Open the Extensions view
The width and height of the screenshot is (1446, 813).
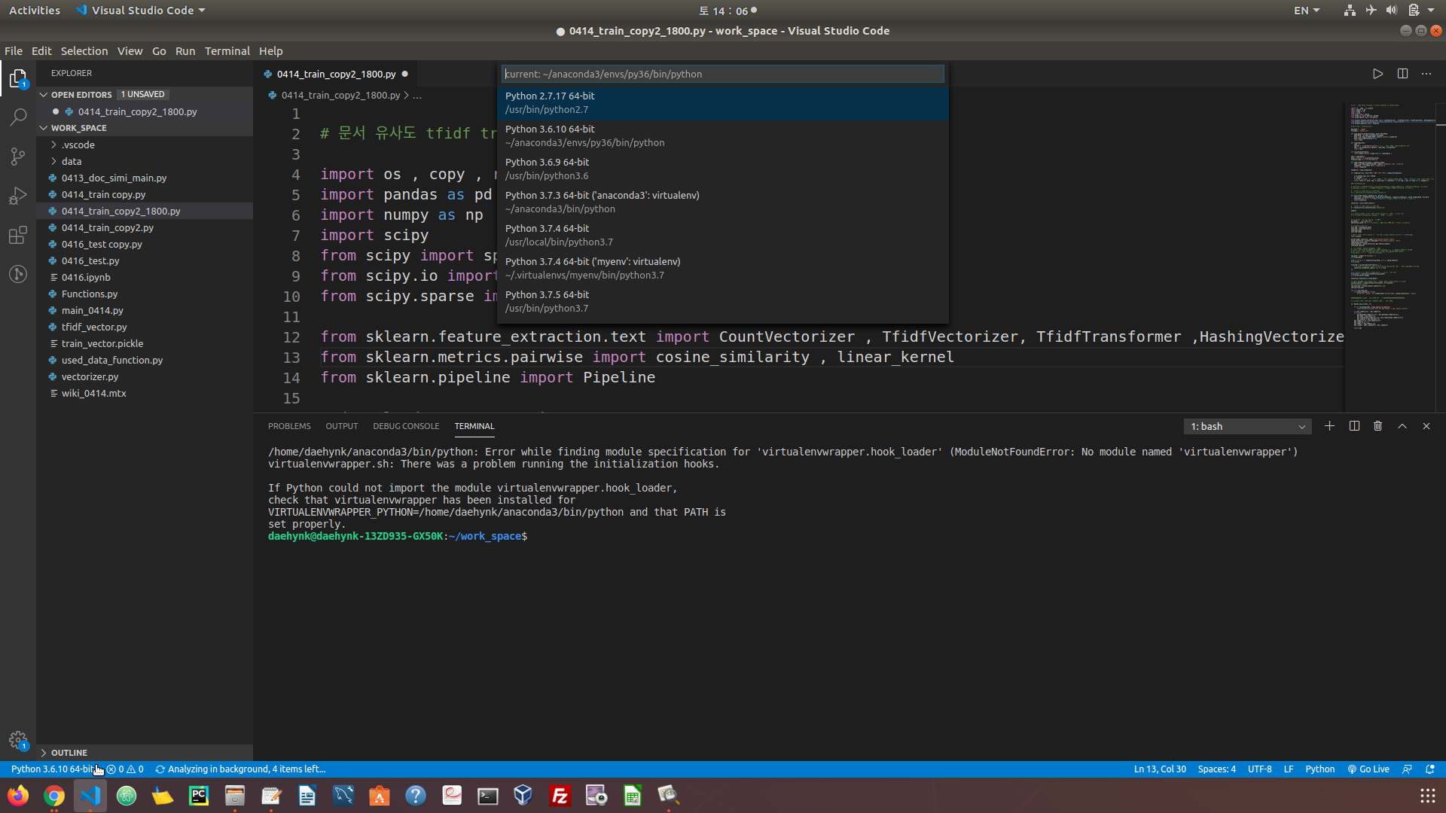pos(18,235)
